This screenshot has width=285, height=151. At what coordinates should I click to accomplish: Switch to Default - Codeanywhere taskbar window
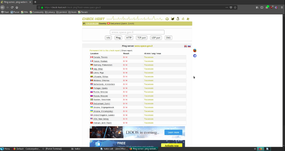click(26, 149)
